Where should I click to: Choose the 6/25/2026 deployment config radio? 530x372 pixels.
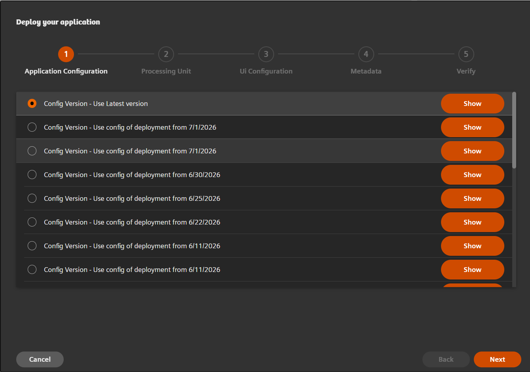32,198
